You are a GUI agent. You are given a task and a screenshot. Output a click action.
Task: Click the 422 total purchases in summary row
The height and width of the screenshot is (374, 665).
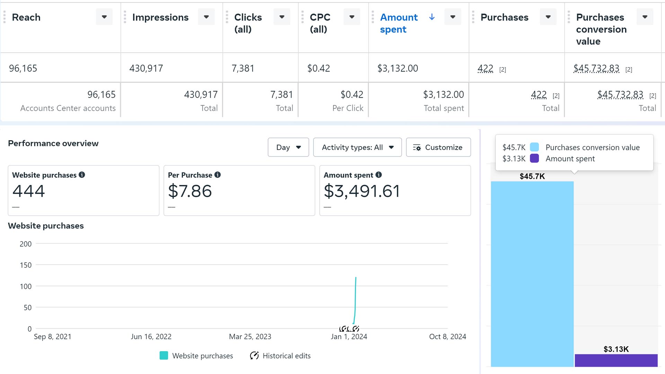point(539,95)
